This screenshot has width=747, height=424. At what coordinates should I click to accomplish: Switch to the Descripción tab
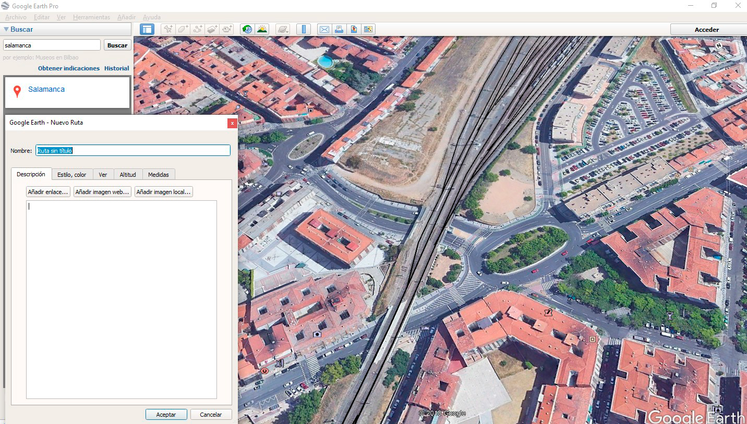click(x=31, y=174)
